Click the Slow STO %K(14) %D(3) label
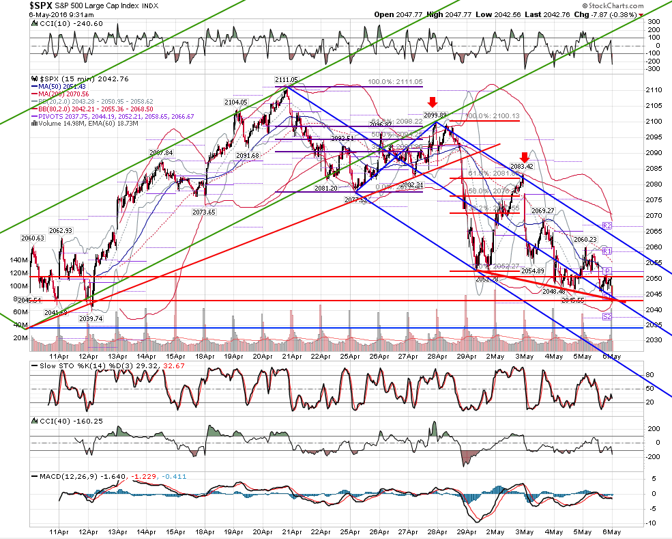Screen dimensions: 672x539 113,366
